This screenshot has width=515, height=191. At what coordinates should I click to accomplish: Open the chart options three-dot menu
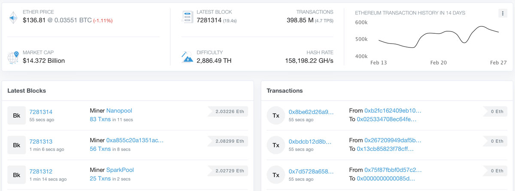point(503,13)
